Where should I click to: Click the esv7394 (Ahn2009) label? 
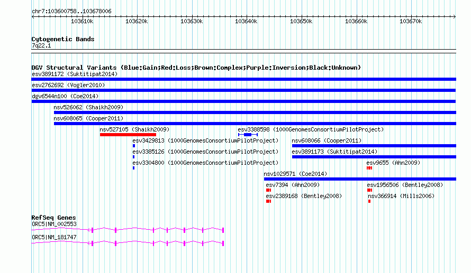click(293, 185)
